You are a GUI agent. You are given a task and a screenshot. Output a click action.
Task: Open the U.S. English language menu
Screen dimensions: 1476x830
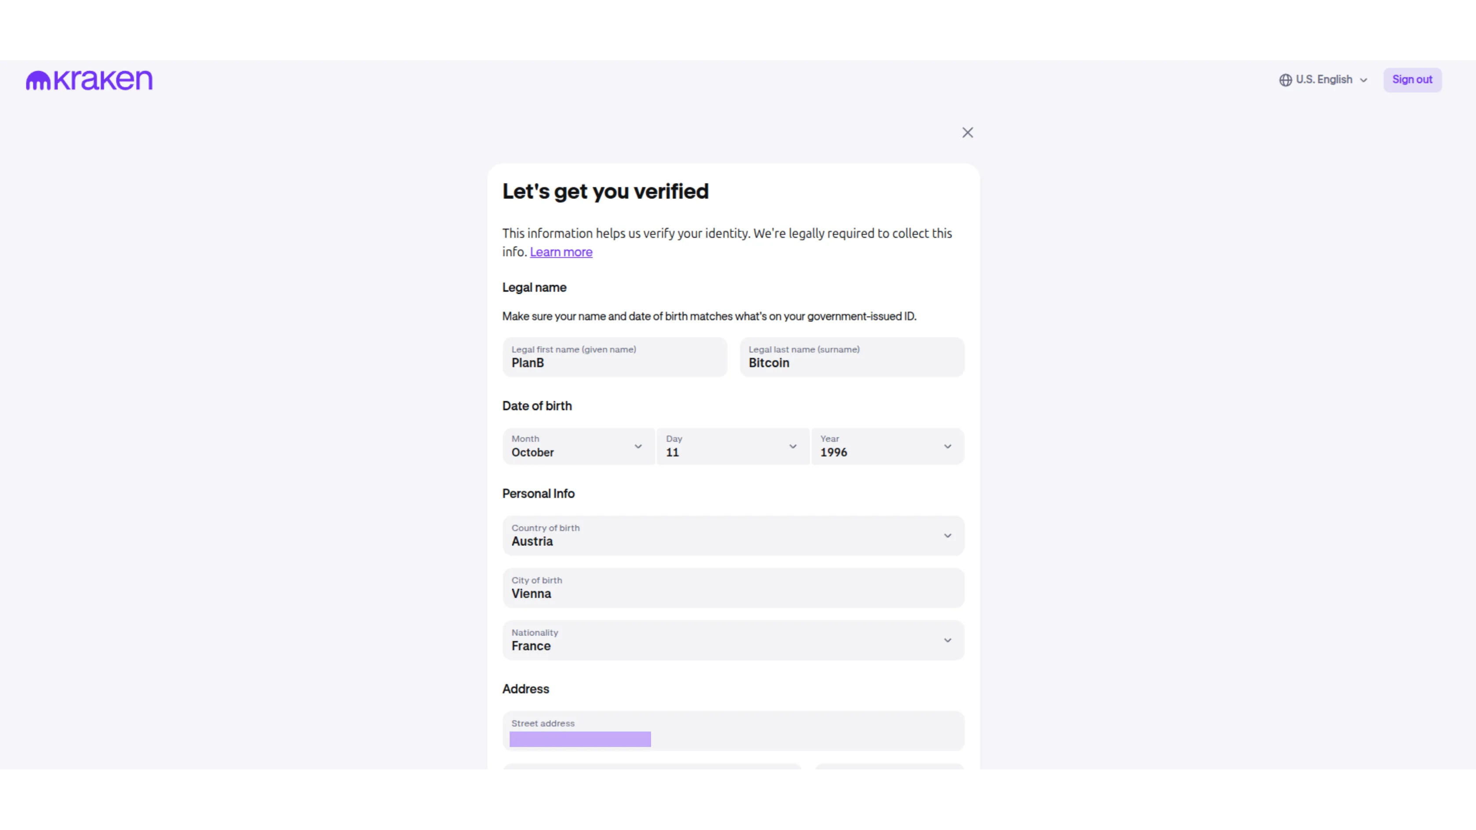(x=1324, y=80)
